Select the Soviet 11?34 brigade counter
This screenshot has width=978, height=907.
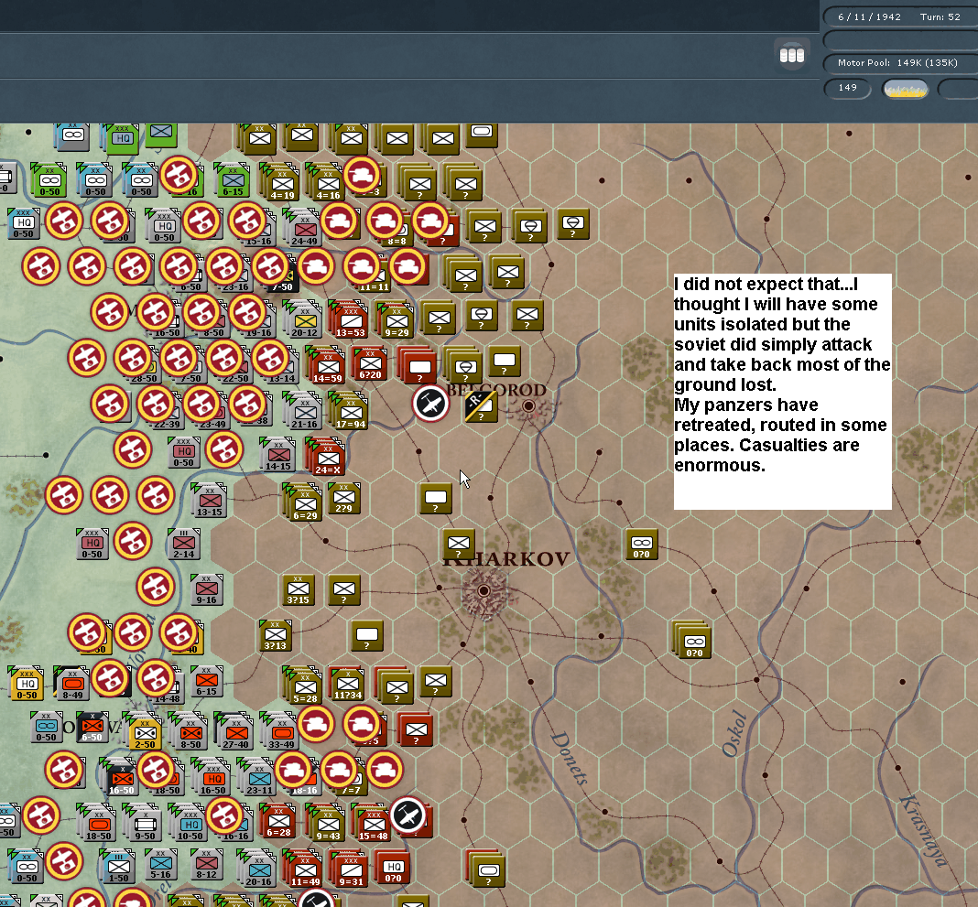tap(347, 684)
